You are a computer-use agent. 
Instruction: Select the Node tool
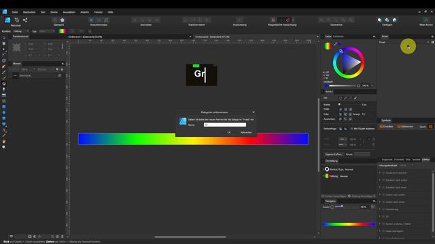click(x=4, y=49)
